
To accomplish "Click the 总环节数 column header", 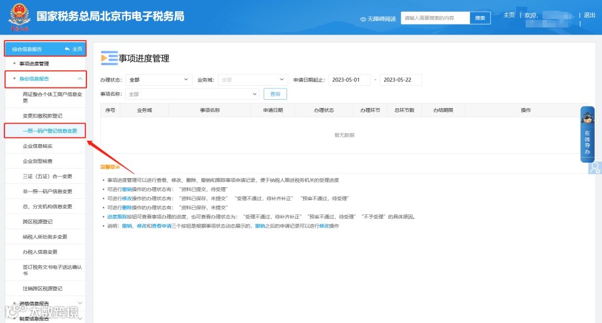I will (x=404, y=110).
